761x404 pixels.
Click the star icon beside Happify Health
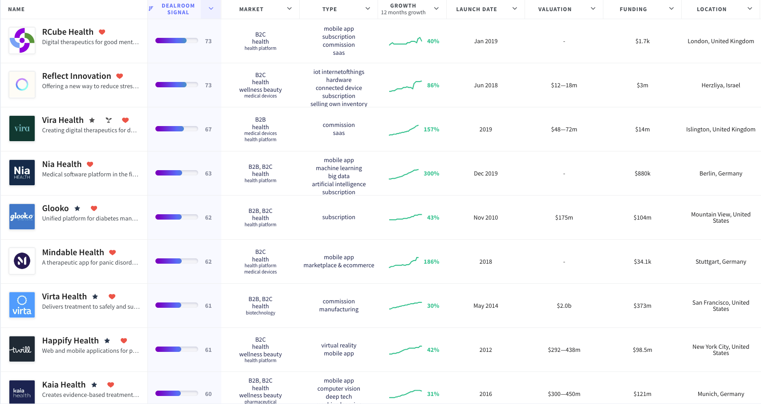pyautogui.click(x=107, y=340)
